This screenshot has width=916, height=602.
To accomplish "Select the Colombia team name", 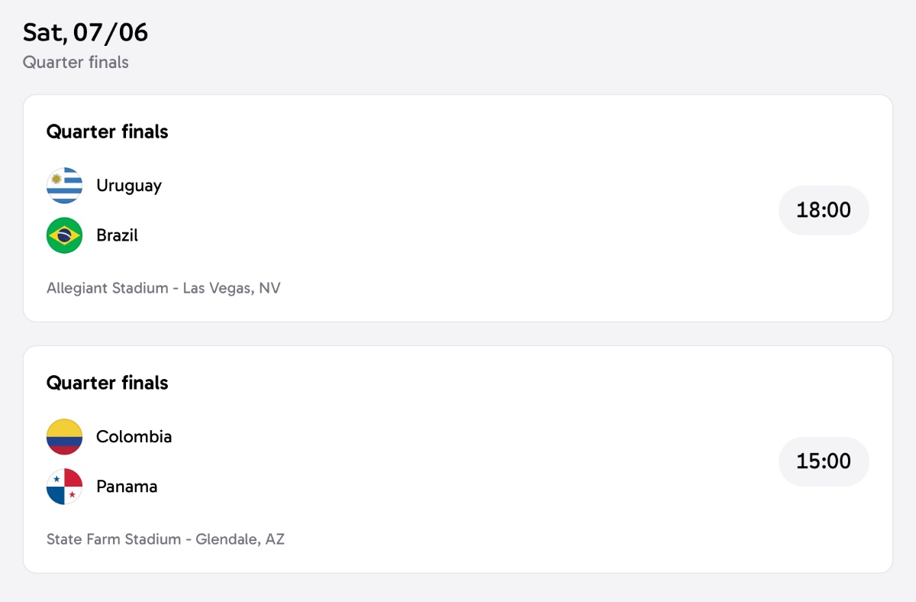I will pos(134,437).
